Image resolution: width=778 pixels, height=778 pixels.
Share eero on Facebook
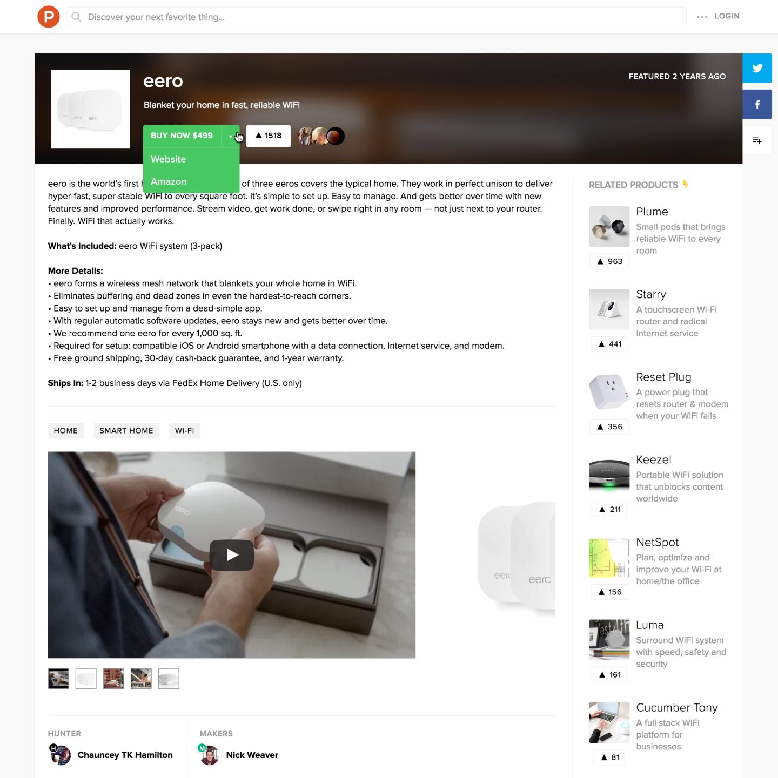coord(757,104)
